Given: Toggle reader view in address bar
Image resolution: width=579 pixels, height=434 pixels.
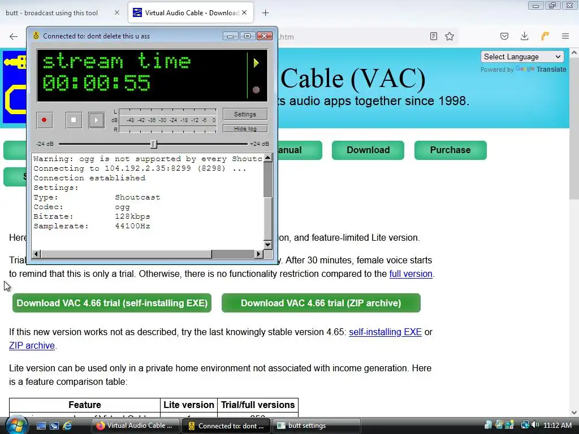Looking at the screenshot, I should [434, 36].
